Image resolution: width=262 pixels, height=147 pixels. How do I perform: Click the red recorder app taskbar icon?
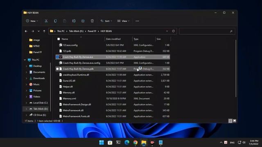pos(152,143)
